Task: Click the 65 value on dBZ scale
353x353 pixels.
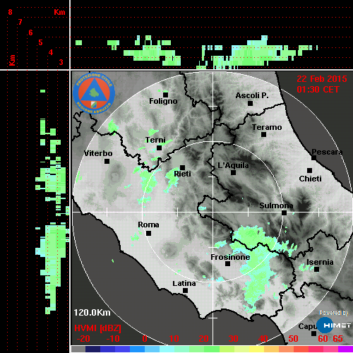Action: point(337,339)
